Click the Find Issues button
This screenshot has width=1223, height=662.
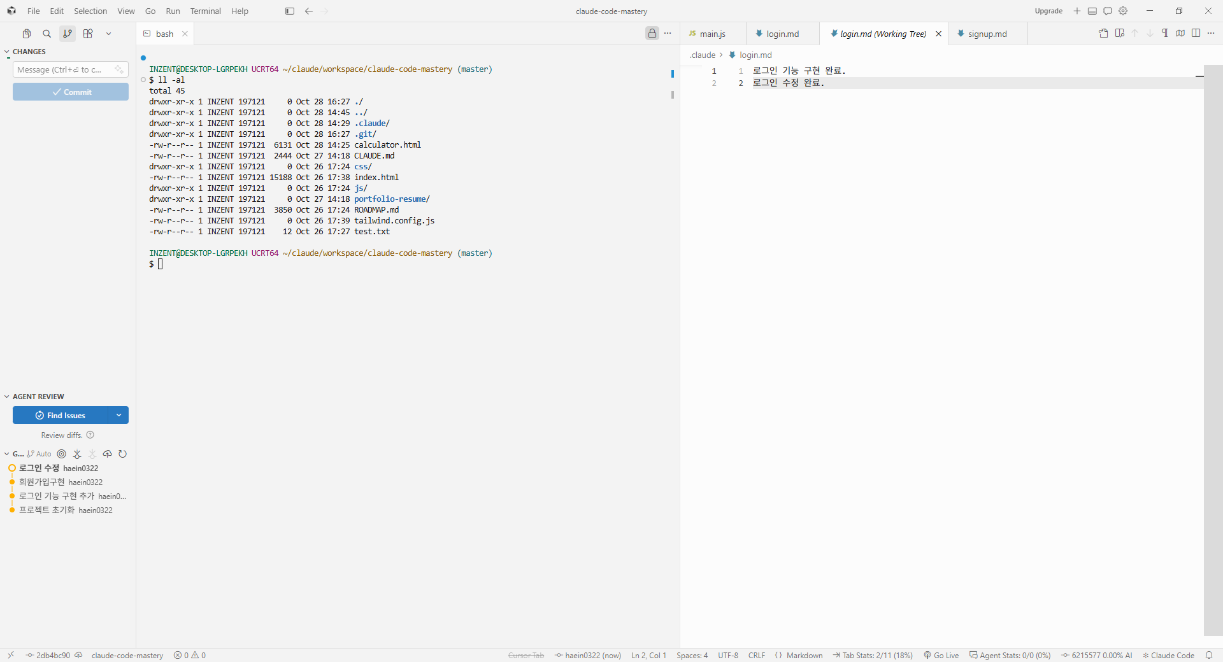(61, 415)
